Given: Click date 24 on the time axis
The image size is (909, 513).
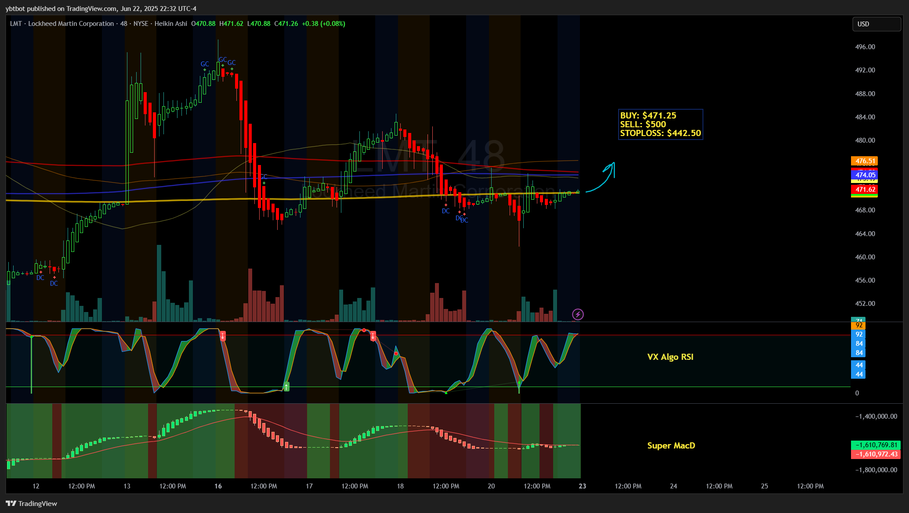Looking at the screenshot, I should click(674, 486).
